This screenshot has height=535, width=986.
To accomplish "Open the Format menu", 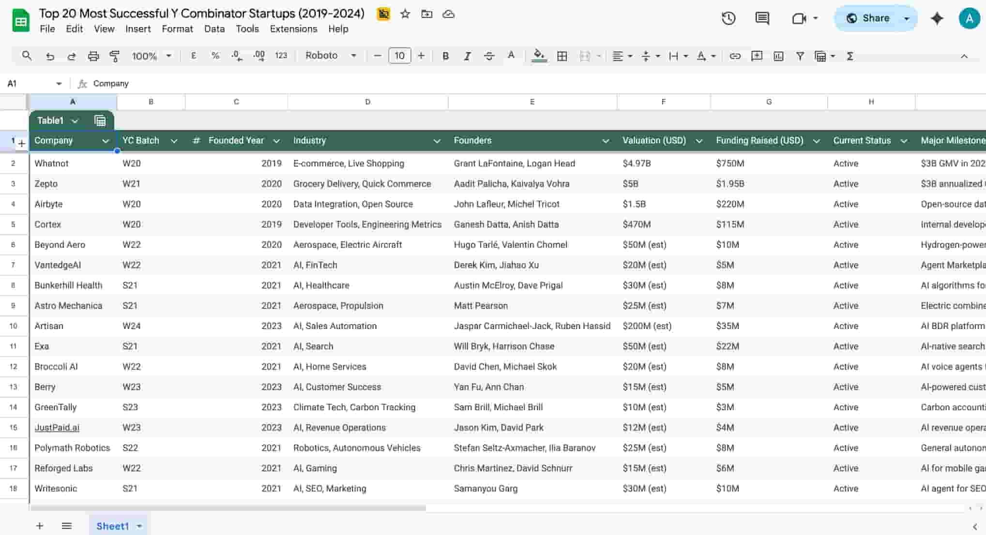I will point(177,29).
